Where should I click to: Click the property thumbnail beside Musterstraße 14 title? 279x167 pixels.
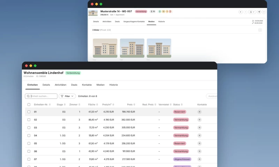click(93, 13)
